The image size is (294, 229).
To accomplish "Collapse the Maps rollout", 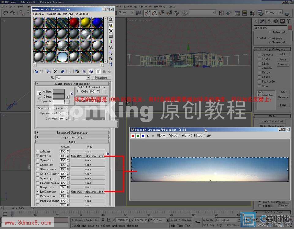I will pyautogui.click(x=72, y=142).
